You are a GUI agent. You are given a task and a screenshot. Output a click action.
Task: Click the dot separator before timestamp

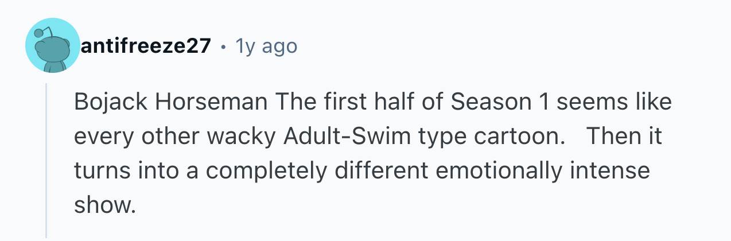point(223,46)
